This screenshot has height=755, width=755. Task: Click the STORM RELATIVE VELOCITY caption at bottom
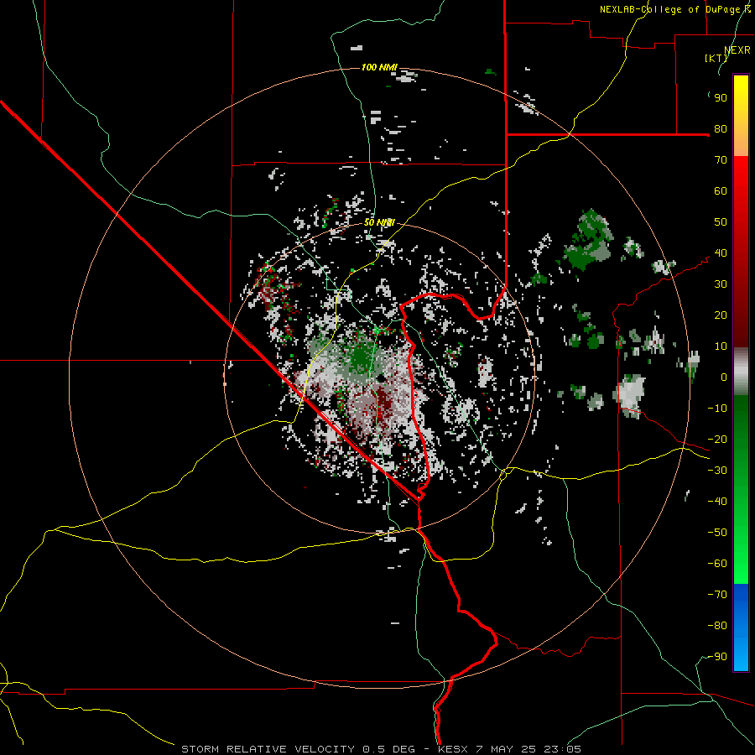pos(381,749)
